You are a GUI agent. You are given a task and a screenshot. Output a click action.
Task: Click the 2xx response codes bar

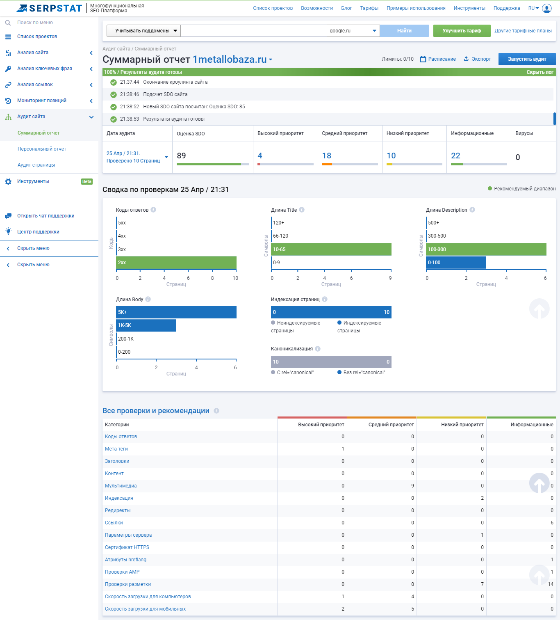pos(176,263)
